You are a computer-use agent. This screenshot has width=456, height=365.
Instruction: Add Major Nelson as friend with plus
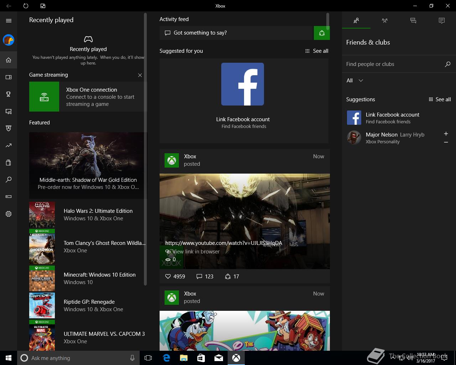pyautogui.click(x=446, y=134)
